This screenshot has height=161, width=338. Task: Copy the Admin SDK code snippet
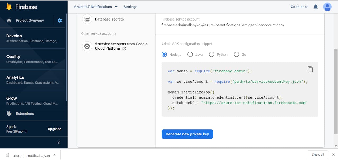point(310,69)
